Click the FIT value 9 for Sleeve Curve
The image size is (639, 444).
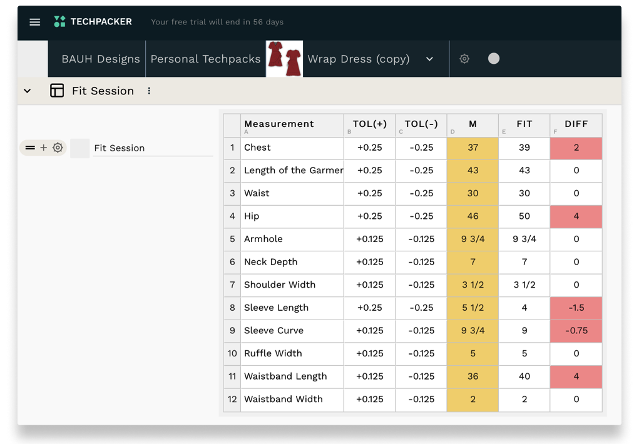click(x=524, y=331)
